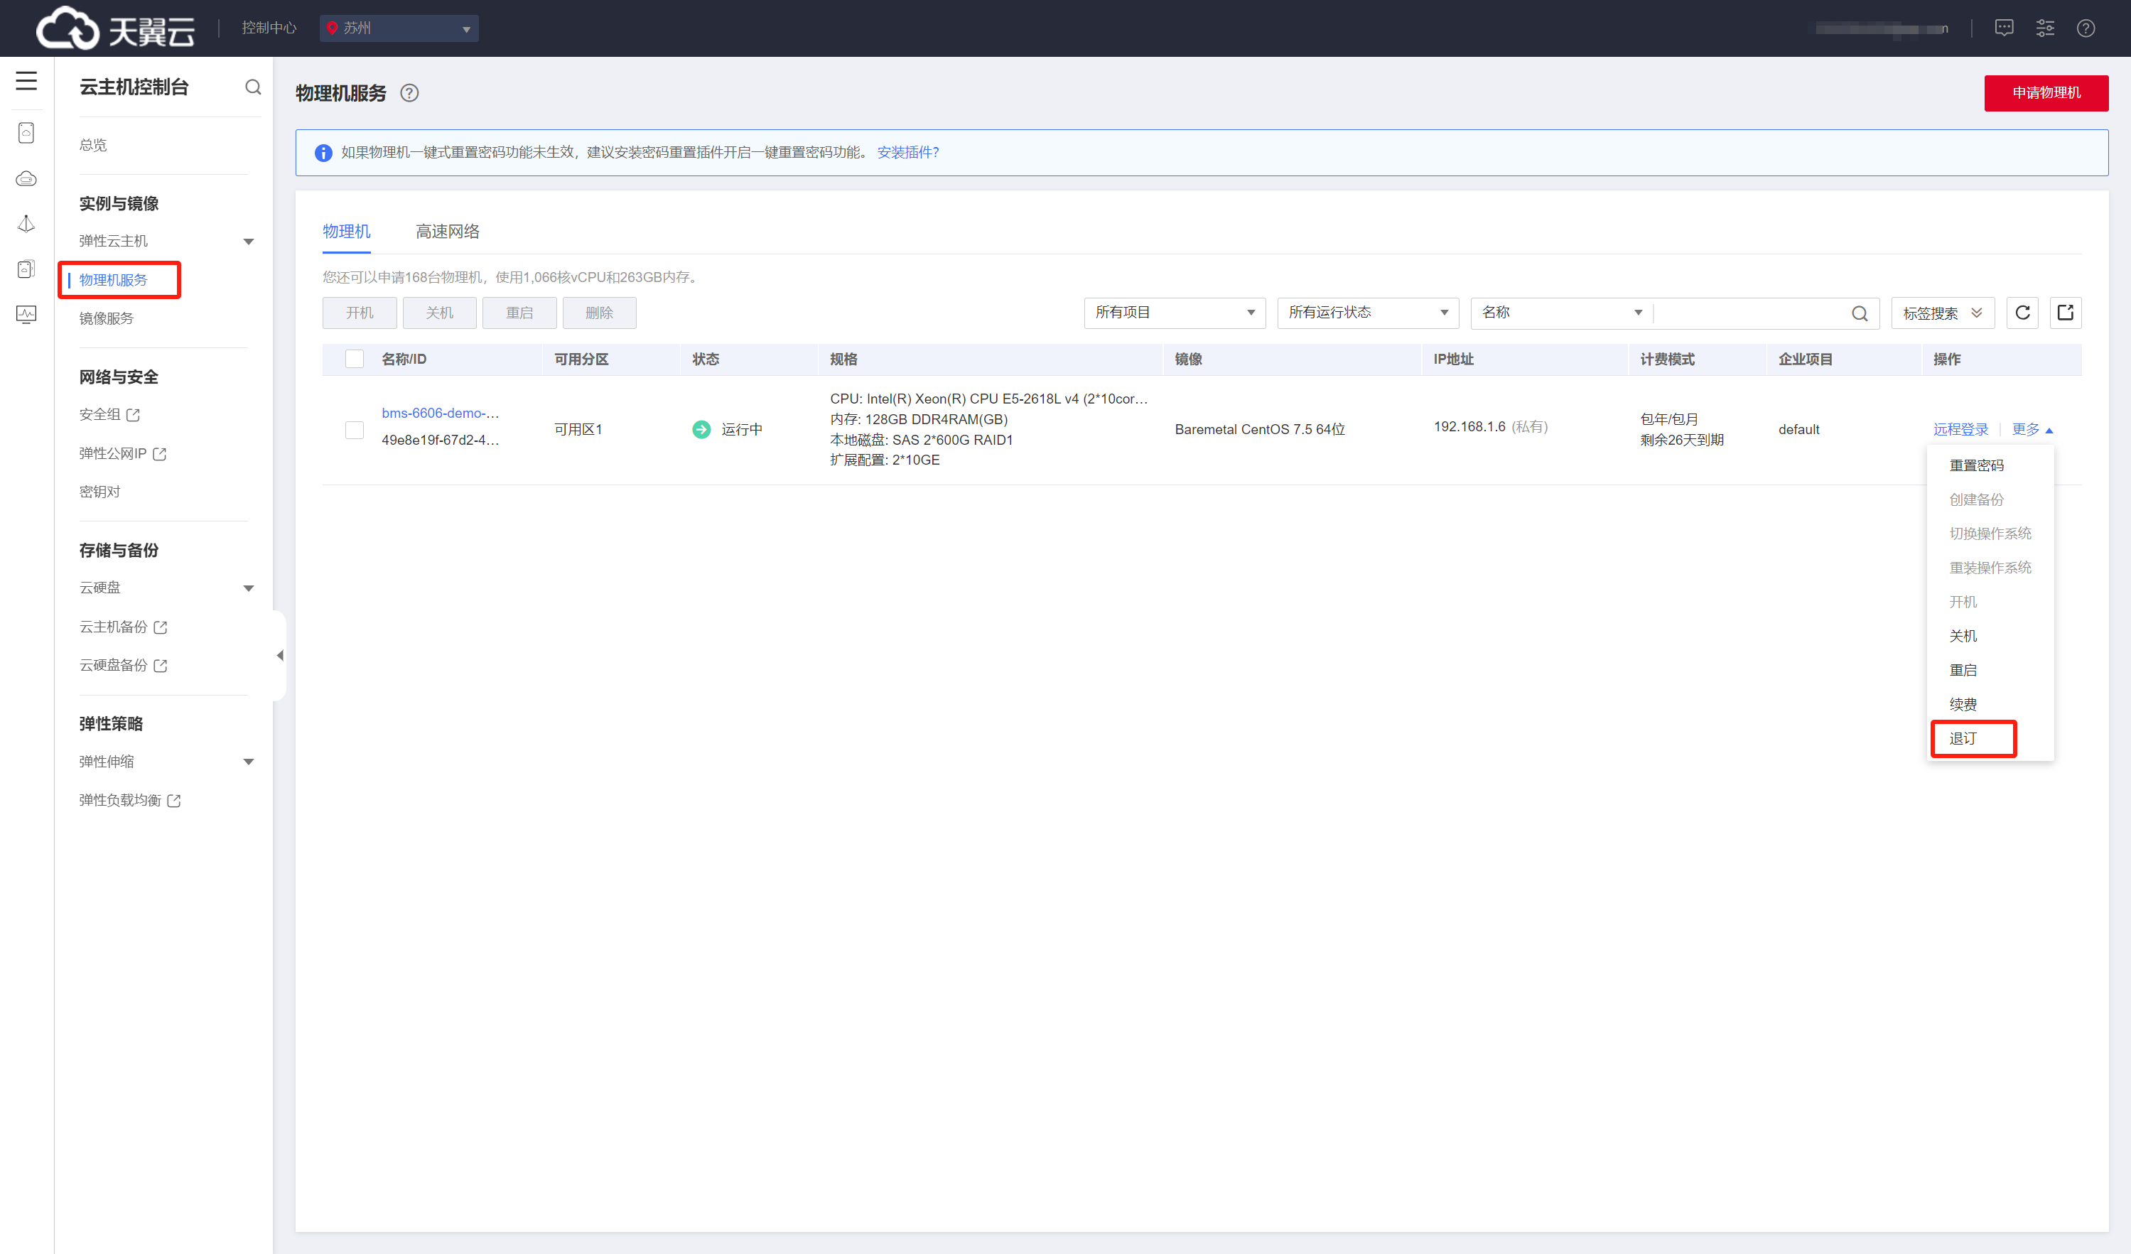Open the settings sliders icon in top bar

[2045, 28]
